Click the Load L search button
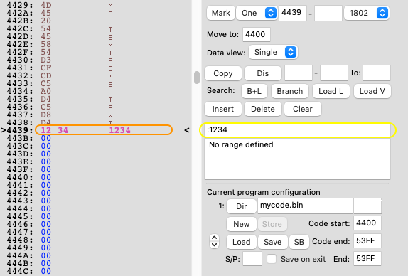The height and width of the screenshot is (276, 408). 331,91
